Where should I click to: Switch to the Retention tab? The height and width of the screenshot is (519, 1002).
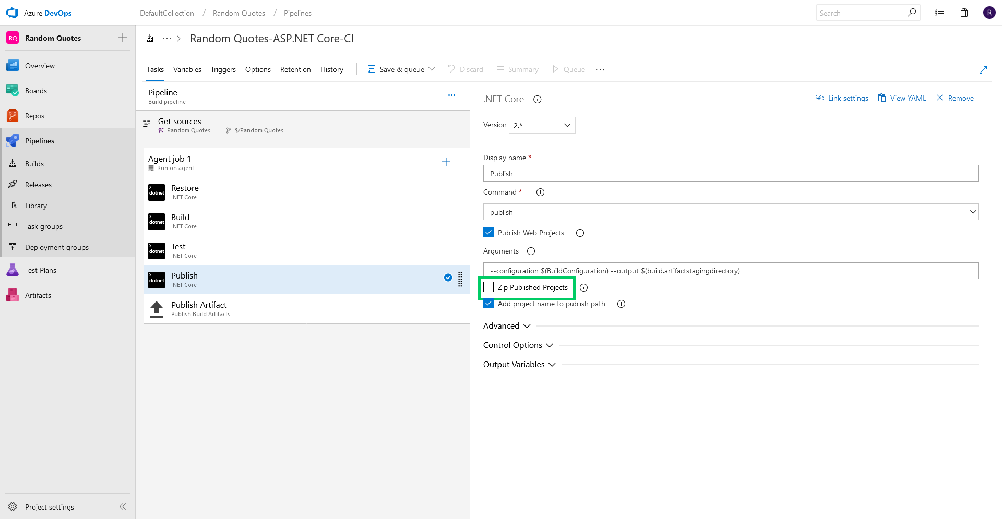pos(295,69)
